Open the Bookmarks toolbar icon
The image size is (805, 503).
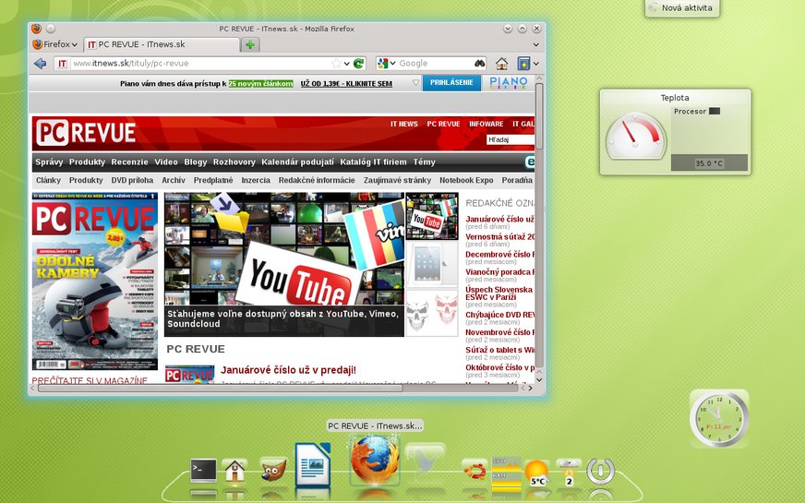tap(523, 63)
